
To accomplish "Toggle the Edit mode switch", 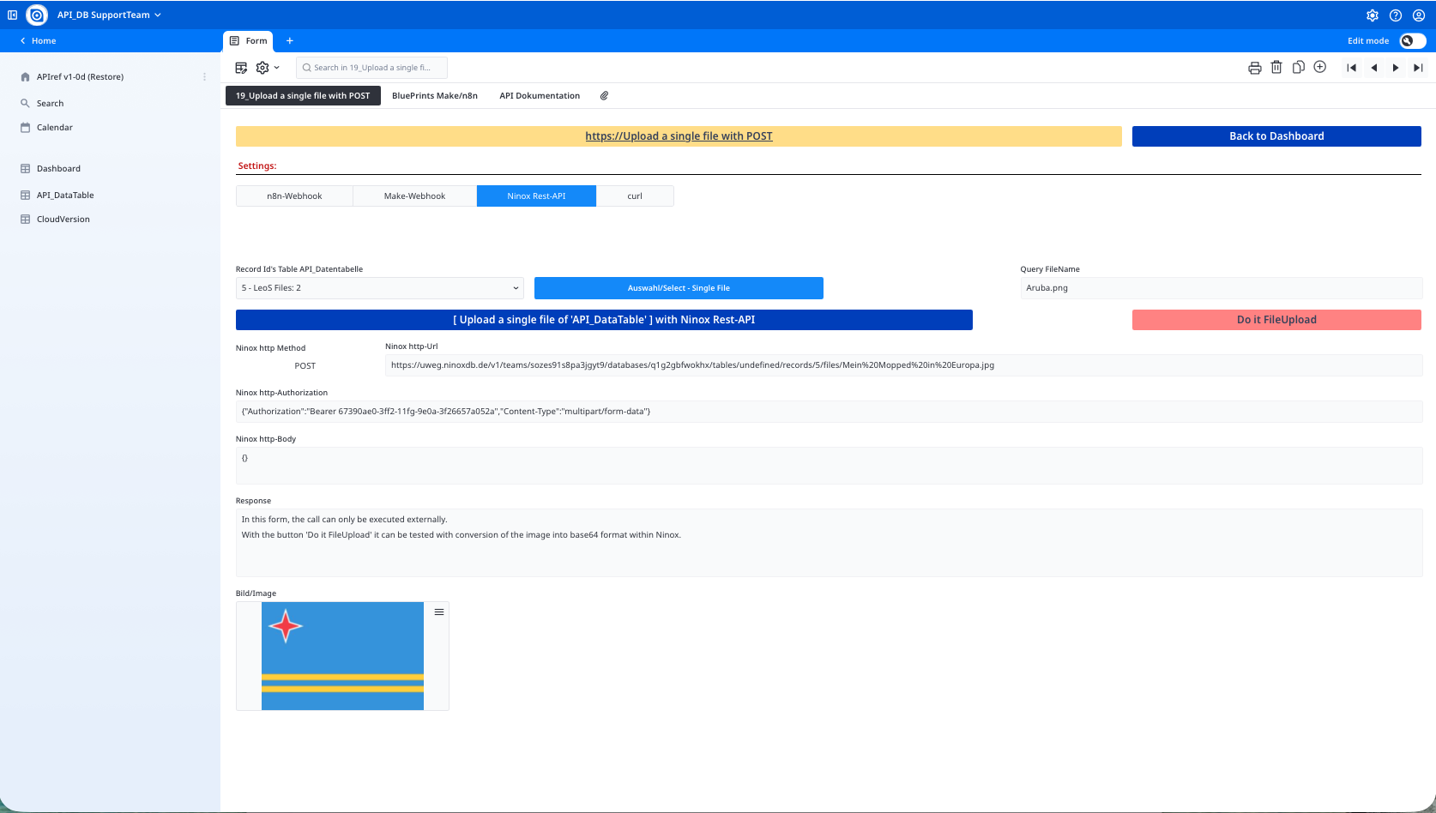I will point(1411,41).
